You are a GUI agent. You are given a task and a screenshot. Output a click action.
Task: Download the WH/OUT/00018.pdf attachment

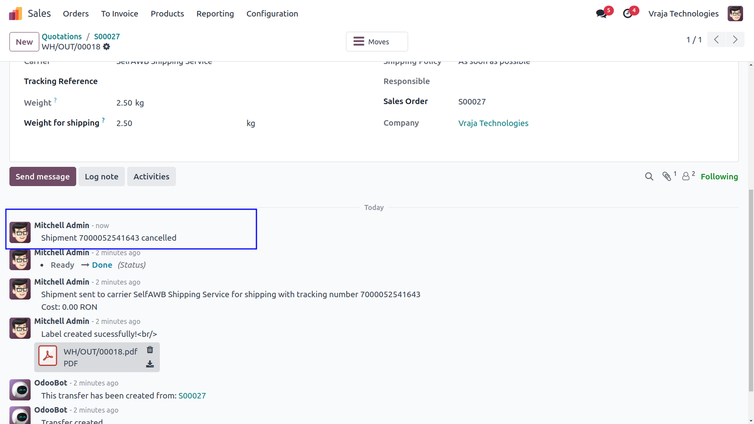150,364
